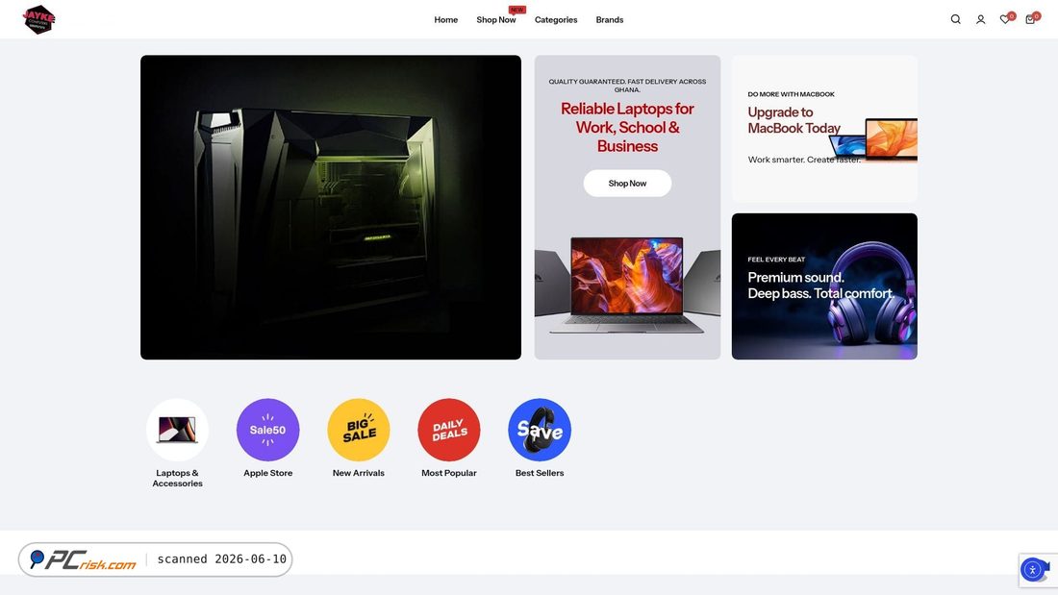Open the gaming PC hero banner
The height and width of the screenshot is (595, 1058).
pos(331,207)
